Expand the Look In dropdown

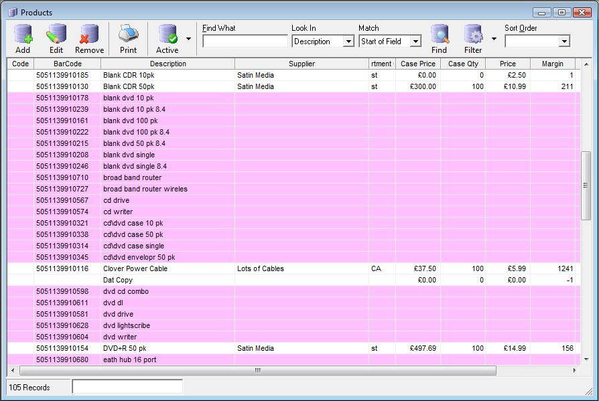tap(348, 42)
